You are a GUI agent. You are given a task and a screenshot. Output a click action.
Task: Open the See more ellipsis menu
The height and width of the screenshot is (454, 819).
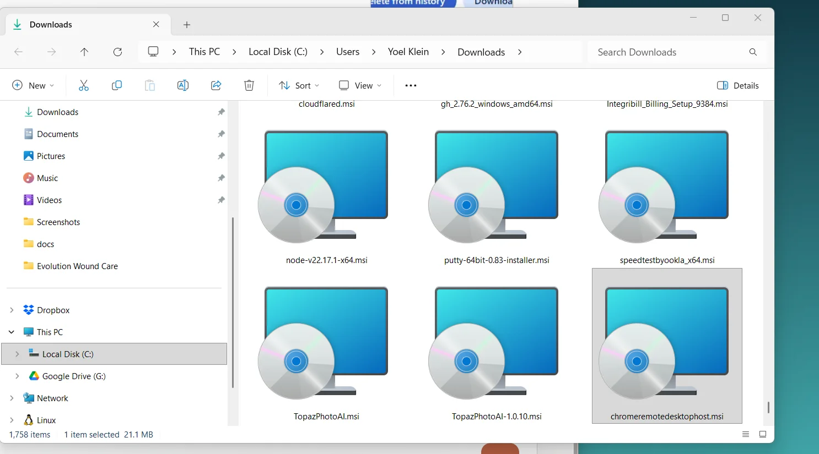tap(411, 85)
